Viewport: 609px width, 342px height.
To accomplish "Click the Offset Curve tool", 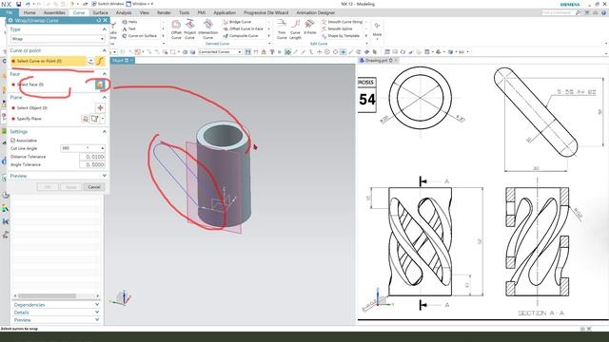I will tap(176, 29).
